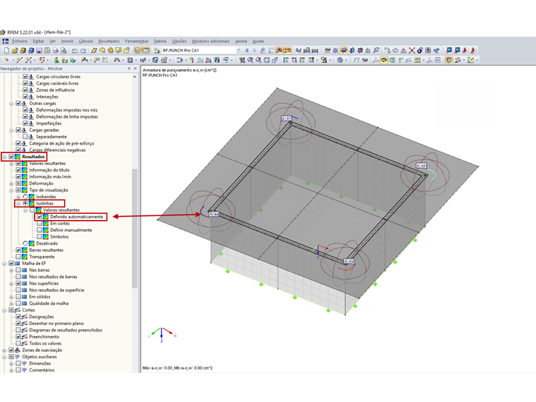The height and width of the screenshot is (402, 536).
Task: Expand Zonas de suavização node
Action: pyautogui.click(x=4, y=350)
